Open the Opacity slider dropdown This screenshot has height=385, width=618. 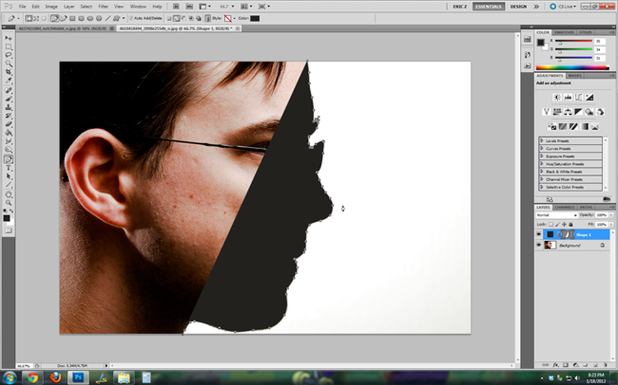point(611,215)
